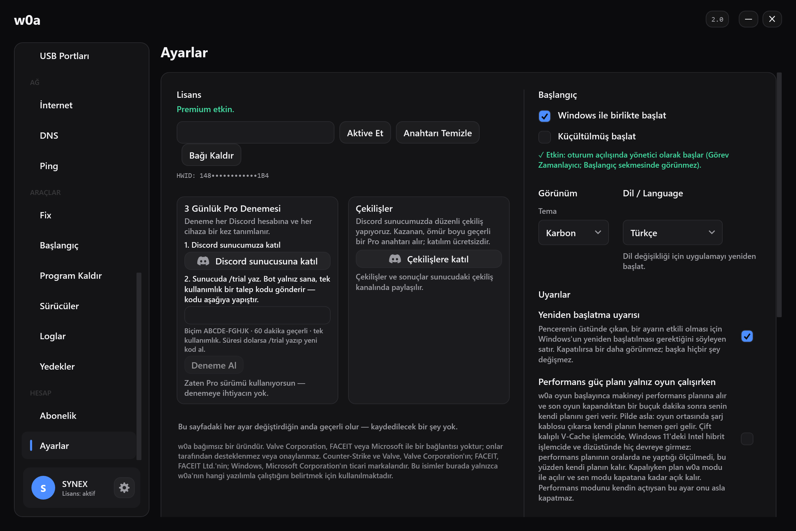Go to Abonelik page
Viewport: 796px width, 531px height.
tap(79, 416)
